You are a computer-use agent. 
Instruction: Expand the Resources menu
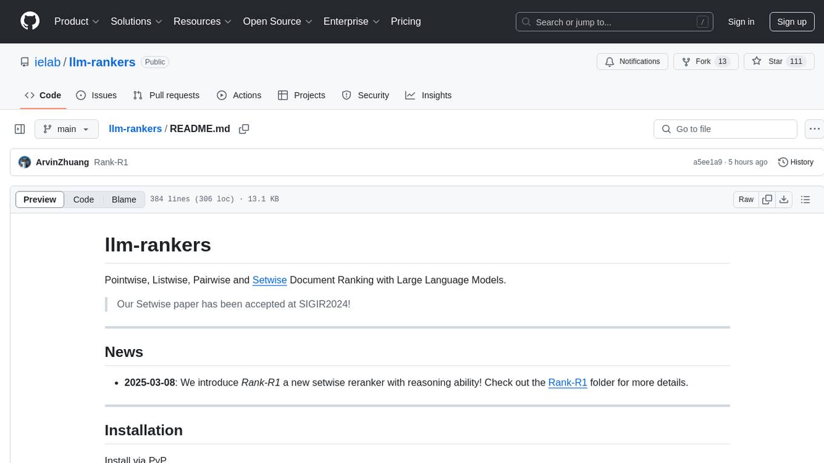202,21
